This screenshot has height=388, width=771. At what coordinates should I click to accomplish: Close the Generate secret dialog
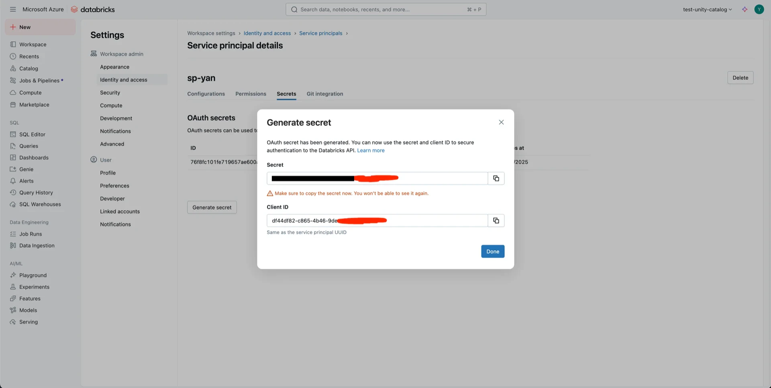click(501, 122)
